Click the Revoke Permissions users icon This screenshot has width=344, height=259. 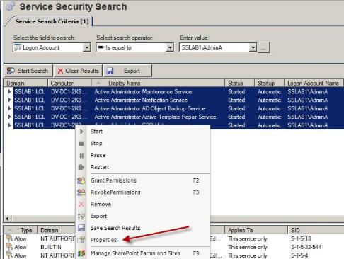pos(81,192)
